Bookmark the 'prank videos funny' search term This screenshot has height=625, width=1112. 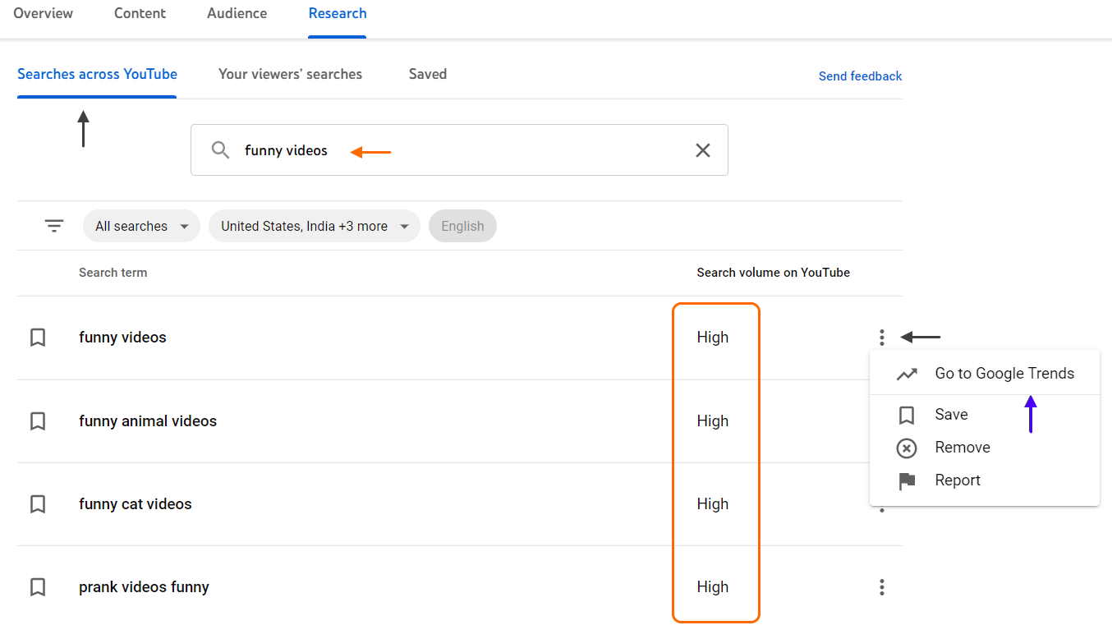point(38,587)
